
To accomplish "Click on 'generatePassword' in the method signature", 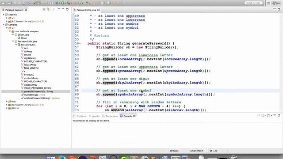I will click(149, 43).
